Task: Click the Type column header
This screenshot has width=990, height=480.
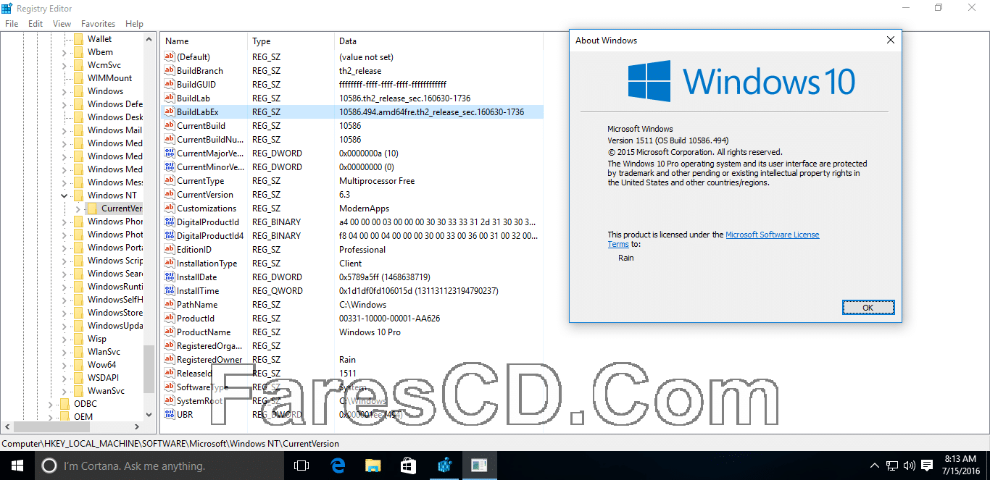Action: (291, 41)
